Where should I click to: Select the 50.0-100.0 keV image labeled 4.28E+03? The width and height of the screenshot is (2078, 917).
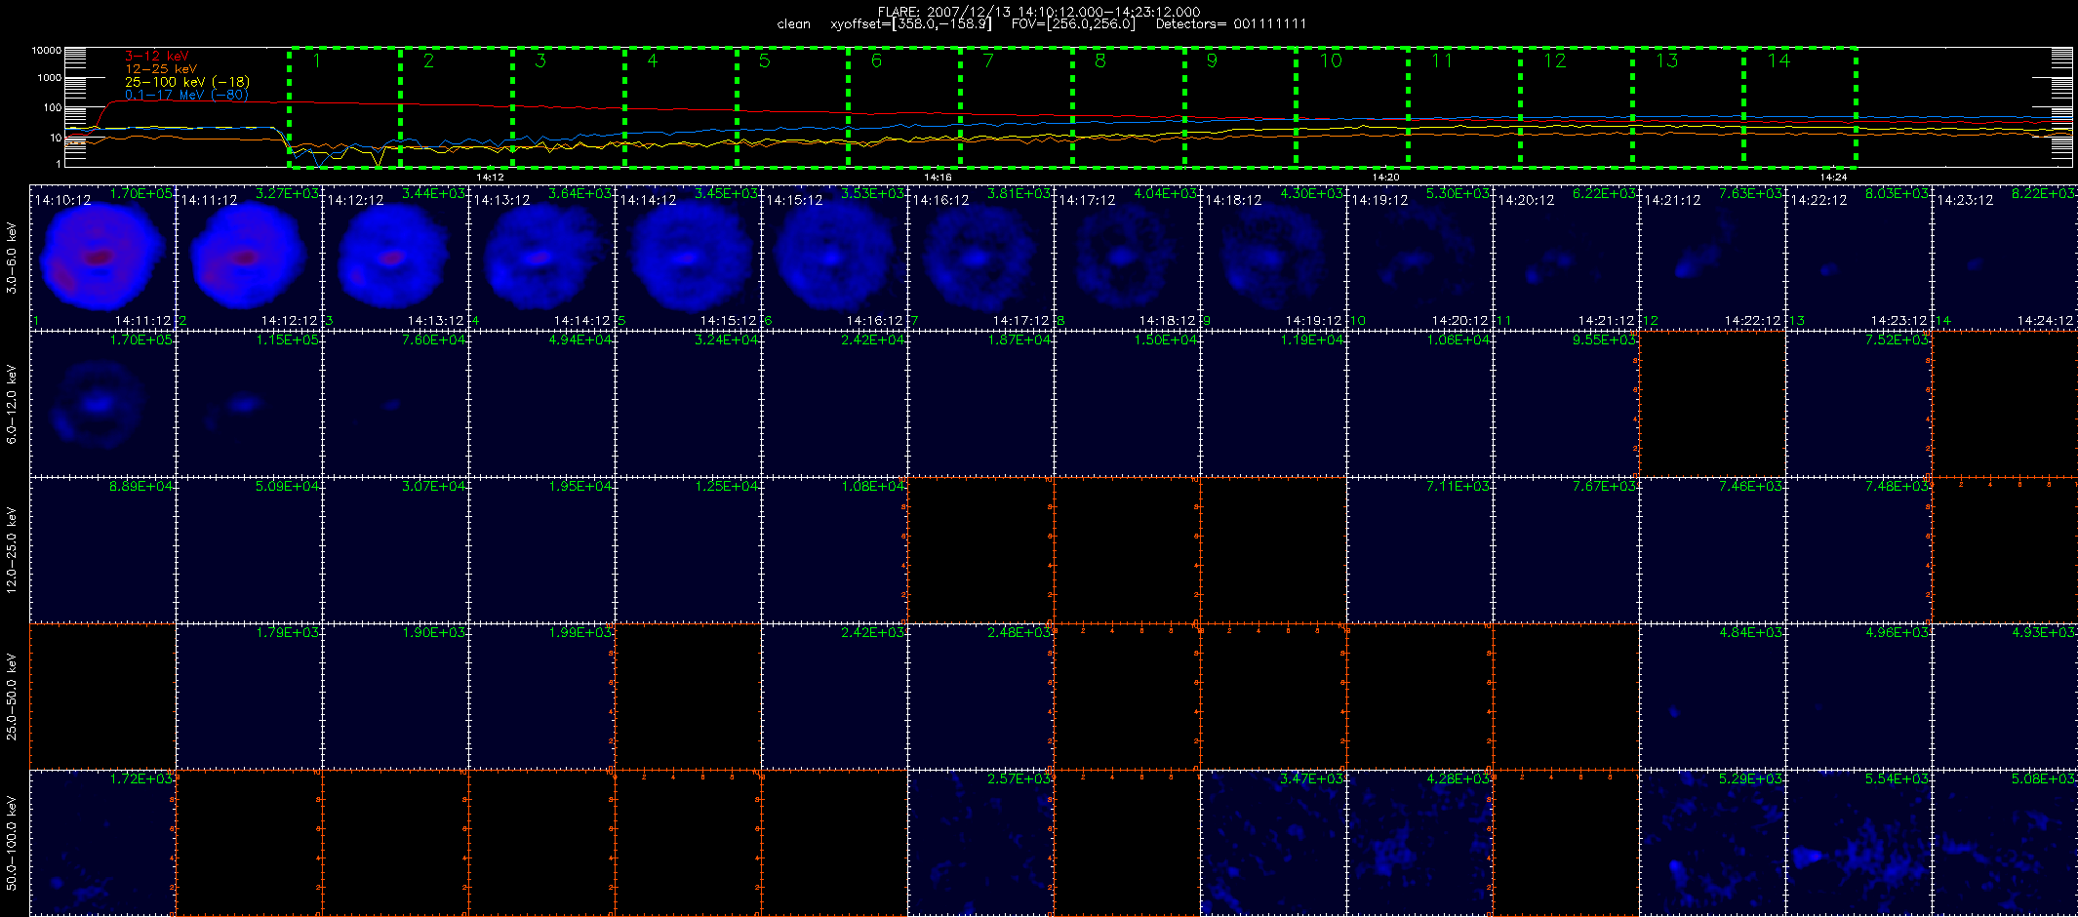1419,843
